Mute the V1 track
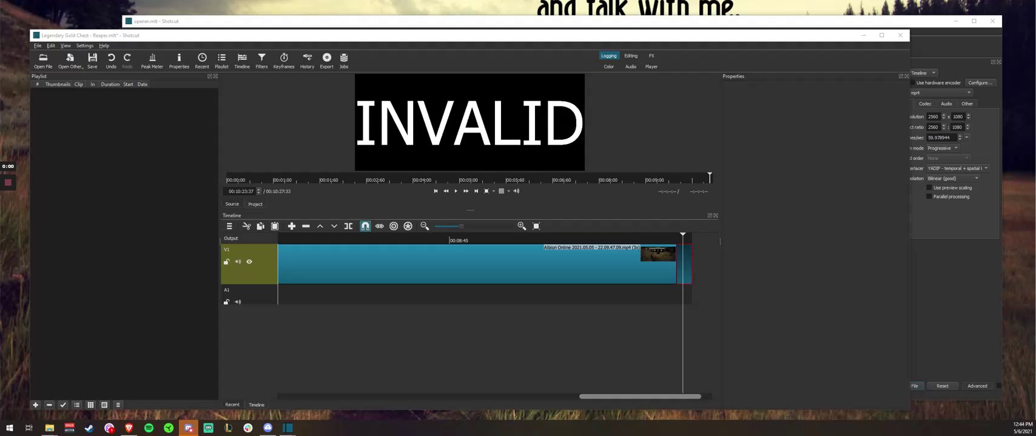 [238, 262]
